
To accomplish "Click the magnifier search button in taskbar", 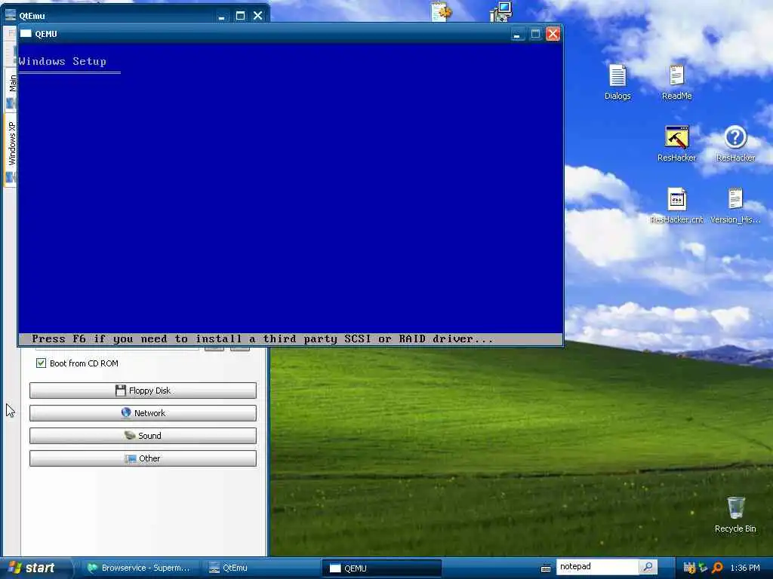I will (648, 567).
